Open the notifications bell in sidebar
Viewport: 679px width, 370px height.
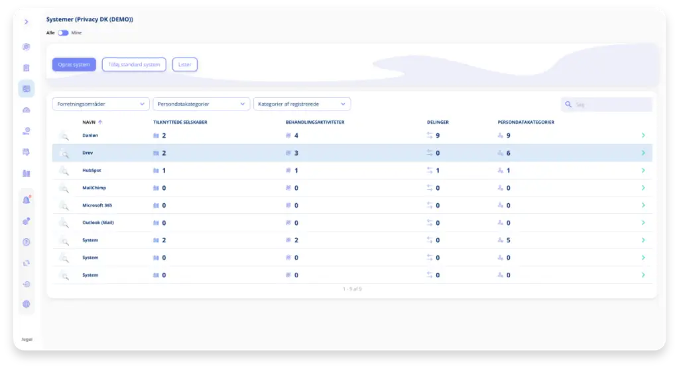pyautogui.click(x=27, y=200)
